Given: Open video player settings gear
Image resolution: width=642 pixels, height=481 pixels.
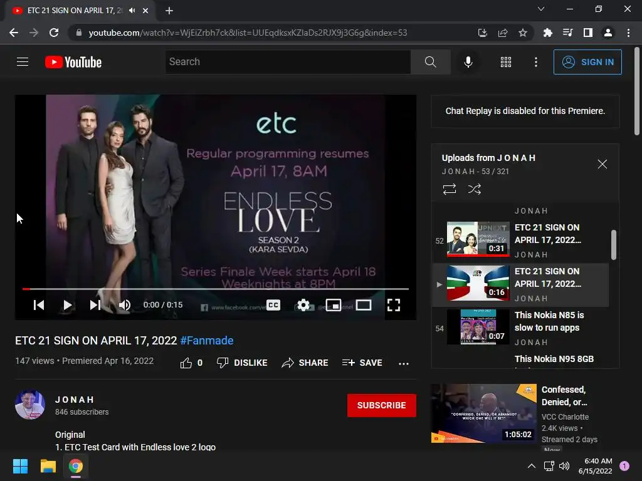Looking at the screenshot, I should pos(303,305).
